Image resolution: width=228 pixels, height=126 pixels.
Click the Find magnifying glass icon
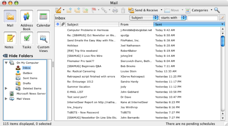click(217, 10)
